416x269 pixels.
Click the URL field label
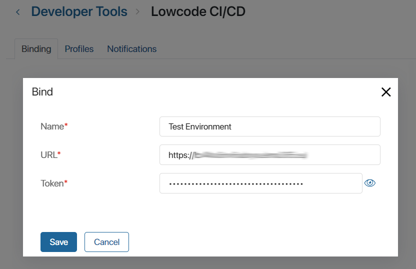50,154
